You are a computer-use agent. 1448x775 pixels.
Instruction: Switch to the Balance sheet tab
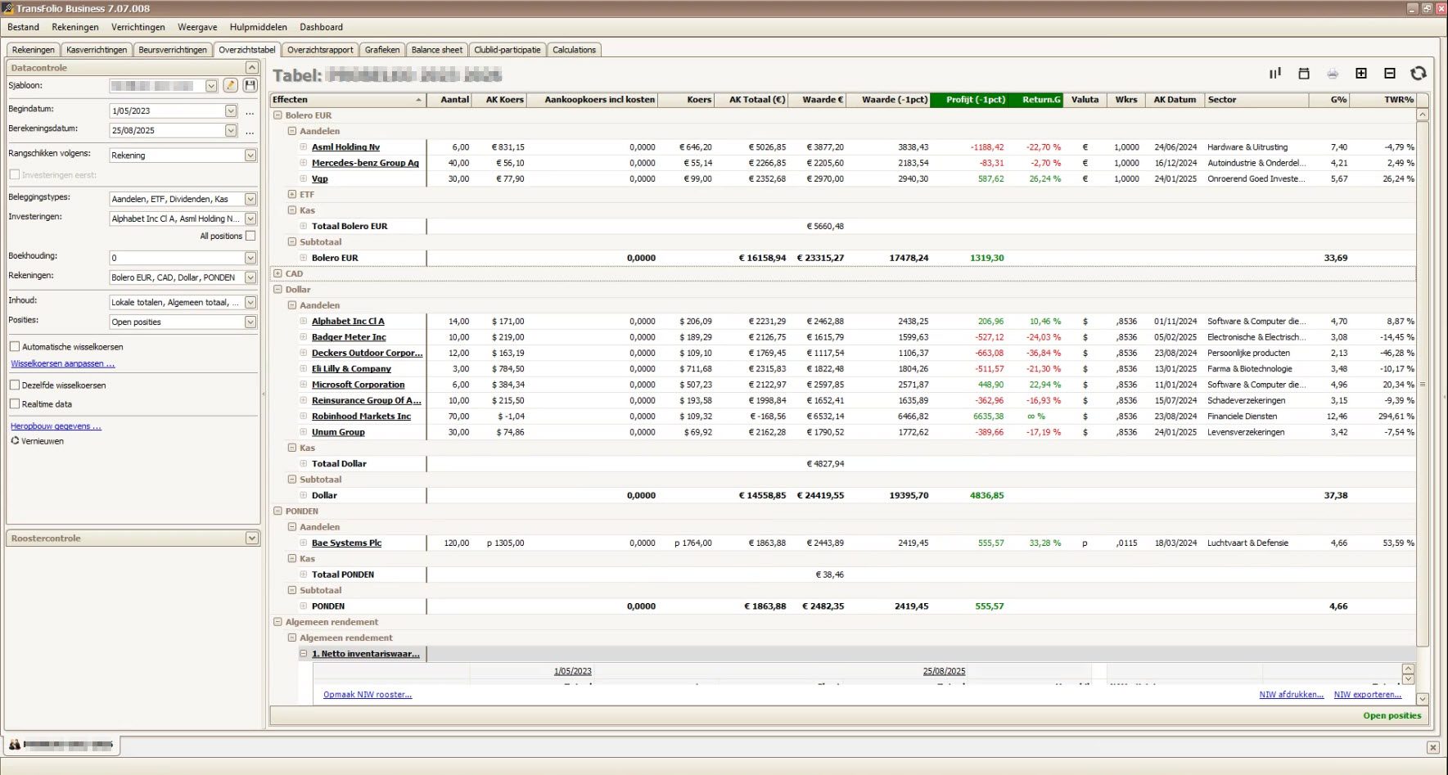click(436, 50)
